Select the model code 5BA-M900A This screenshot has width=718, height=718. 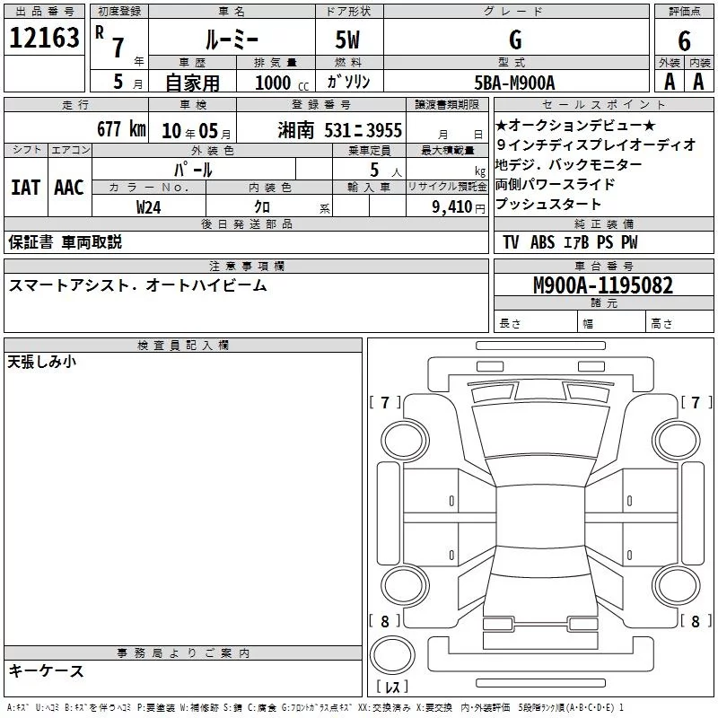pos(514,83)
